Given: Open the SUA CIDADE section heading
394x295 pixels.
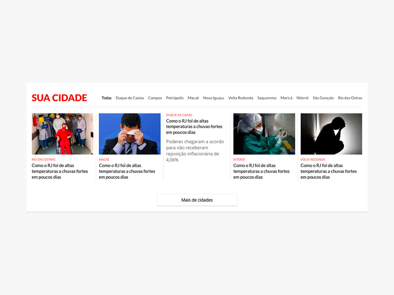Looking at the screenshot, I should (59, 98).
